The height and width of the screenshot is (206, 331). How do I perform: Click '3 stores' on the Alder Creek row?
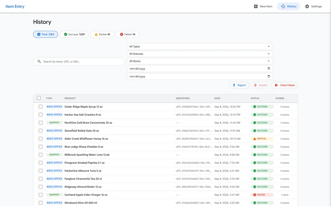[285, 139]
